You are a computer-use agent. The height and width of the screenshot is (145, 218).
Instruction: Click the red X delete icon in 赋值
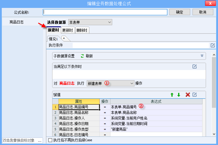pos(188,95)
